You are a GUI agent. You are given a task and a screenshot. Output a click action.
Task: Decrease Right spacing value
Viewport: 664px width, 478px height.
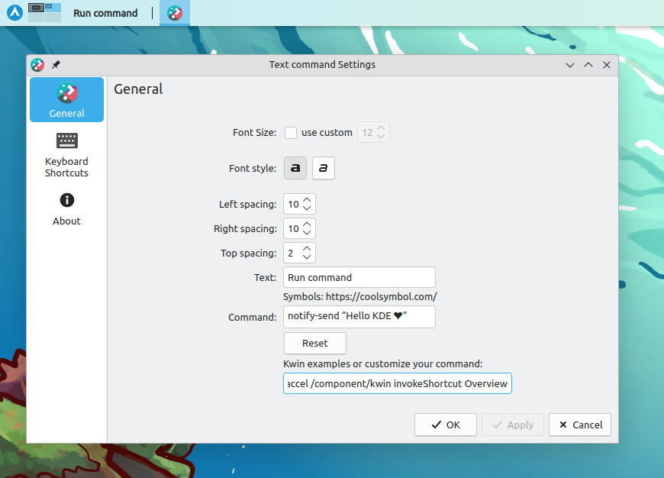(x=307, y=233)
